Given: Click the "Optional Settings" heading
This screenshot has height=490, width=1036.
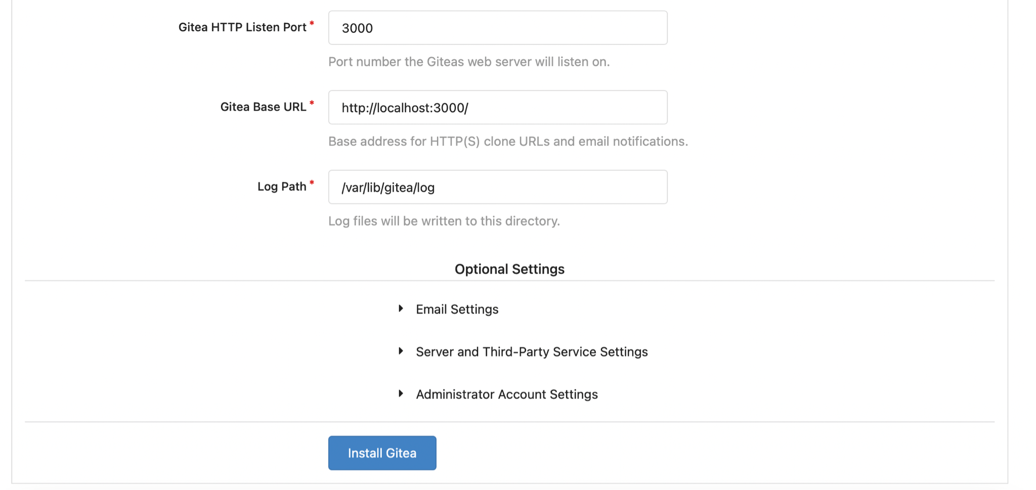Looking at the screenshot, I should (x=509, y=269).
